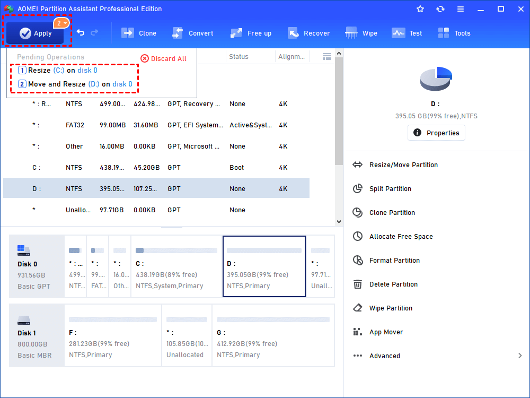Viewport: 530px width, 398px height.
Task: Click the refresh icon in title bar
Action: [440, 9]
